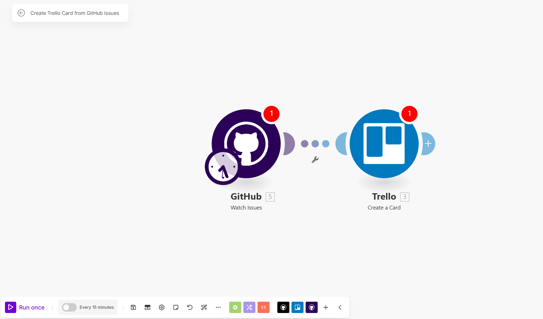Click the undo arrow icon
Viewport: 543px width, 319px height.
tap(190, 307)
